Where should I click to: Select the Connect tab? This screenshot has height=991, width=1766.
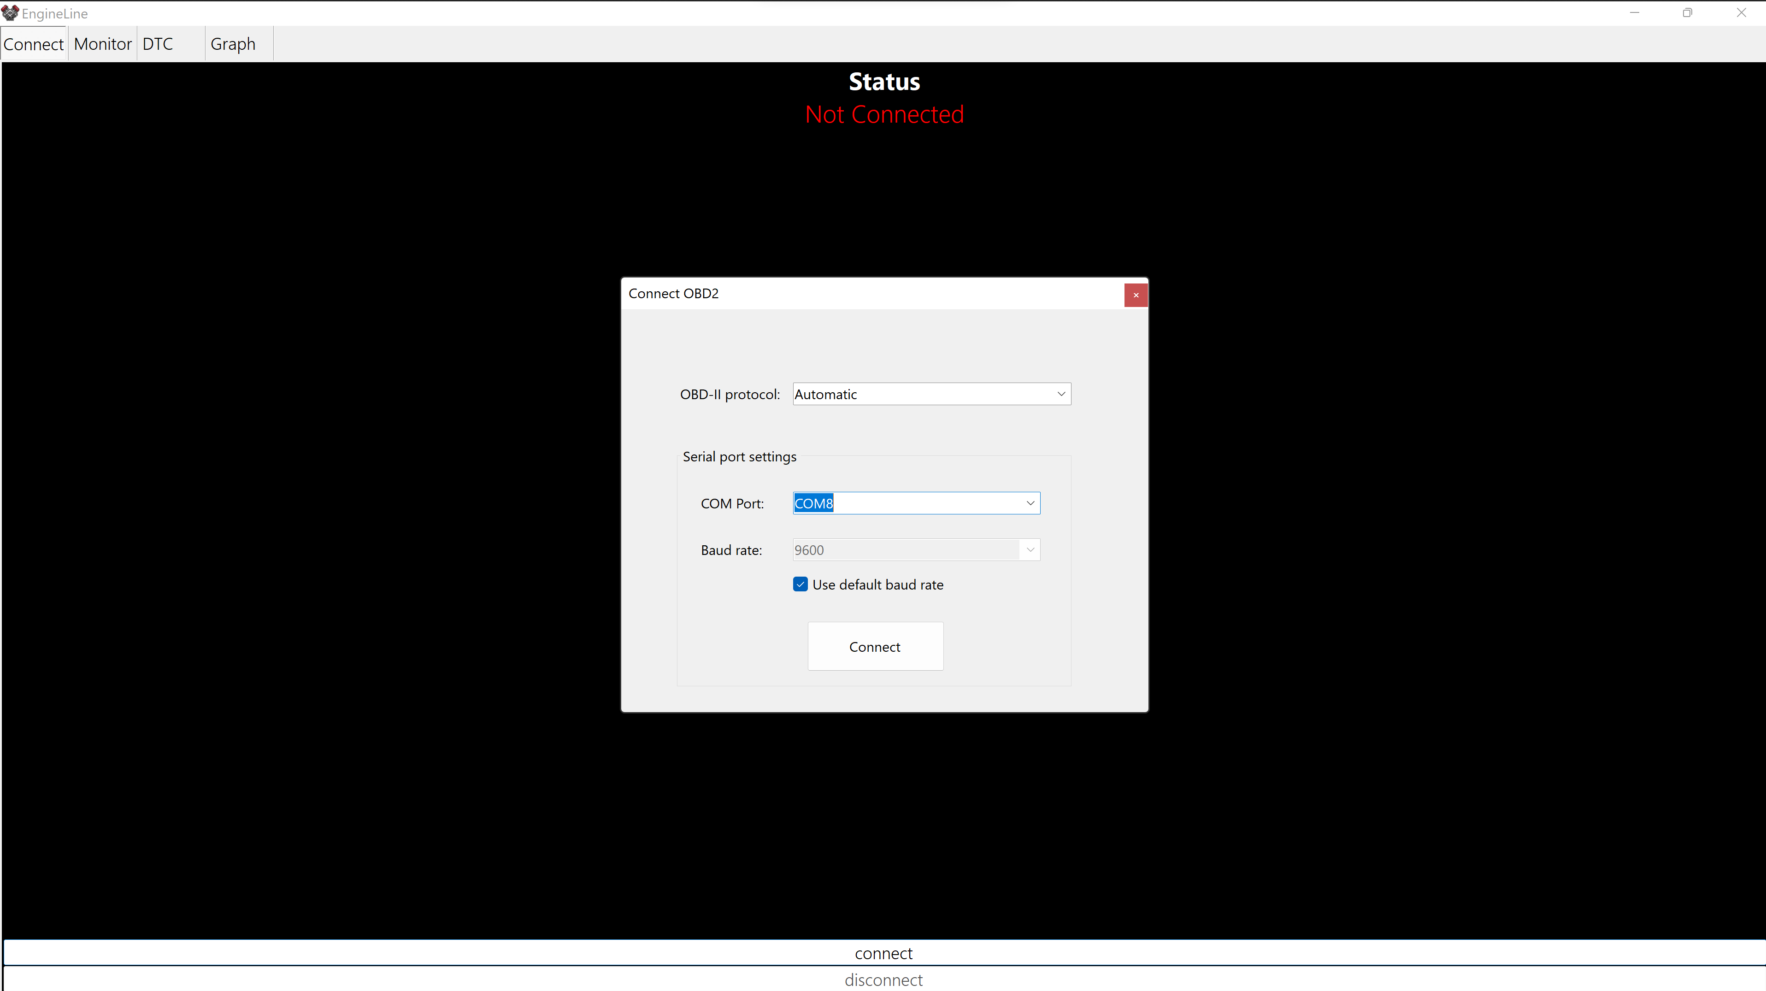(34, 44)
